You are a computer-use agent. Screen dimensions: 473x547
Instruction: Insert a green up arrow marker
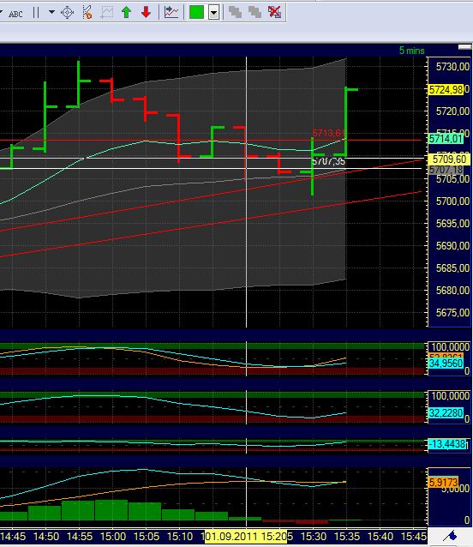127,13
